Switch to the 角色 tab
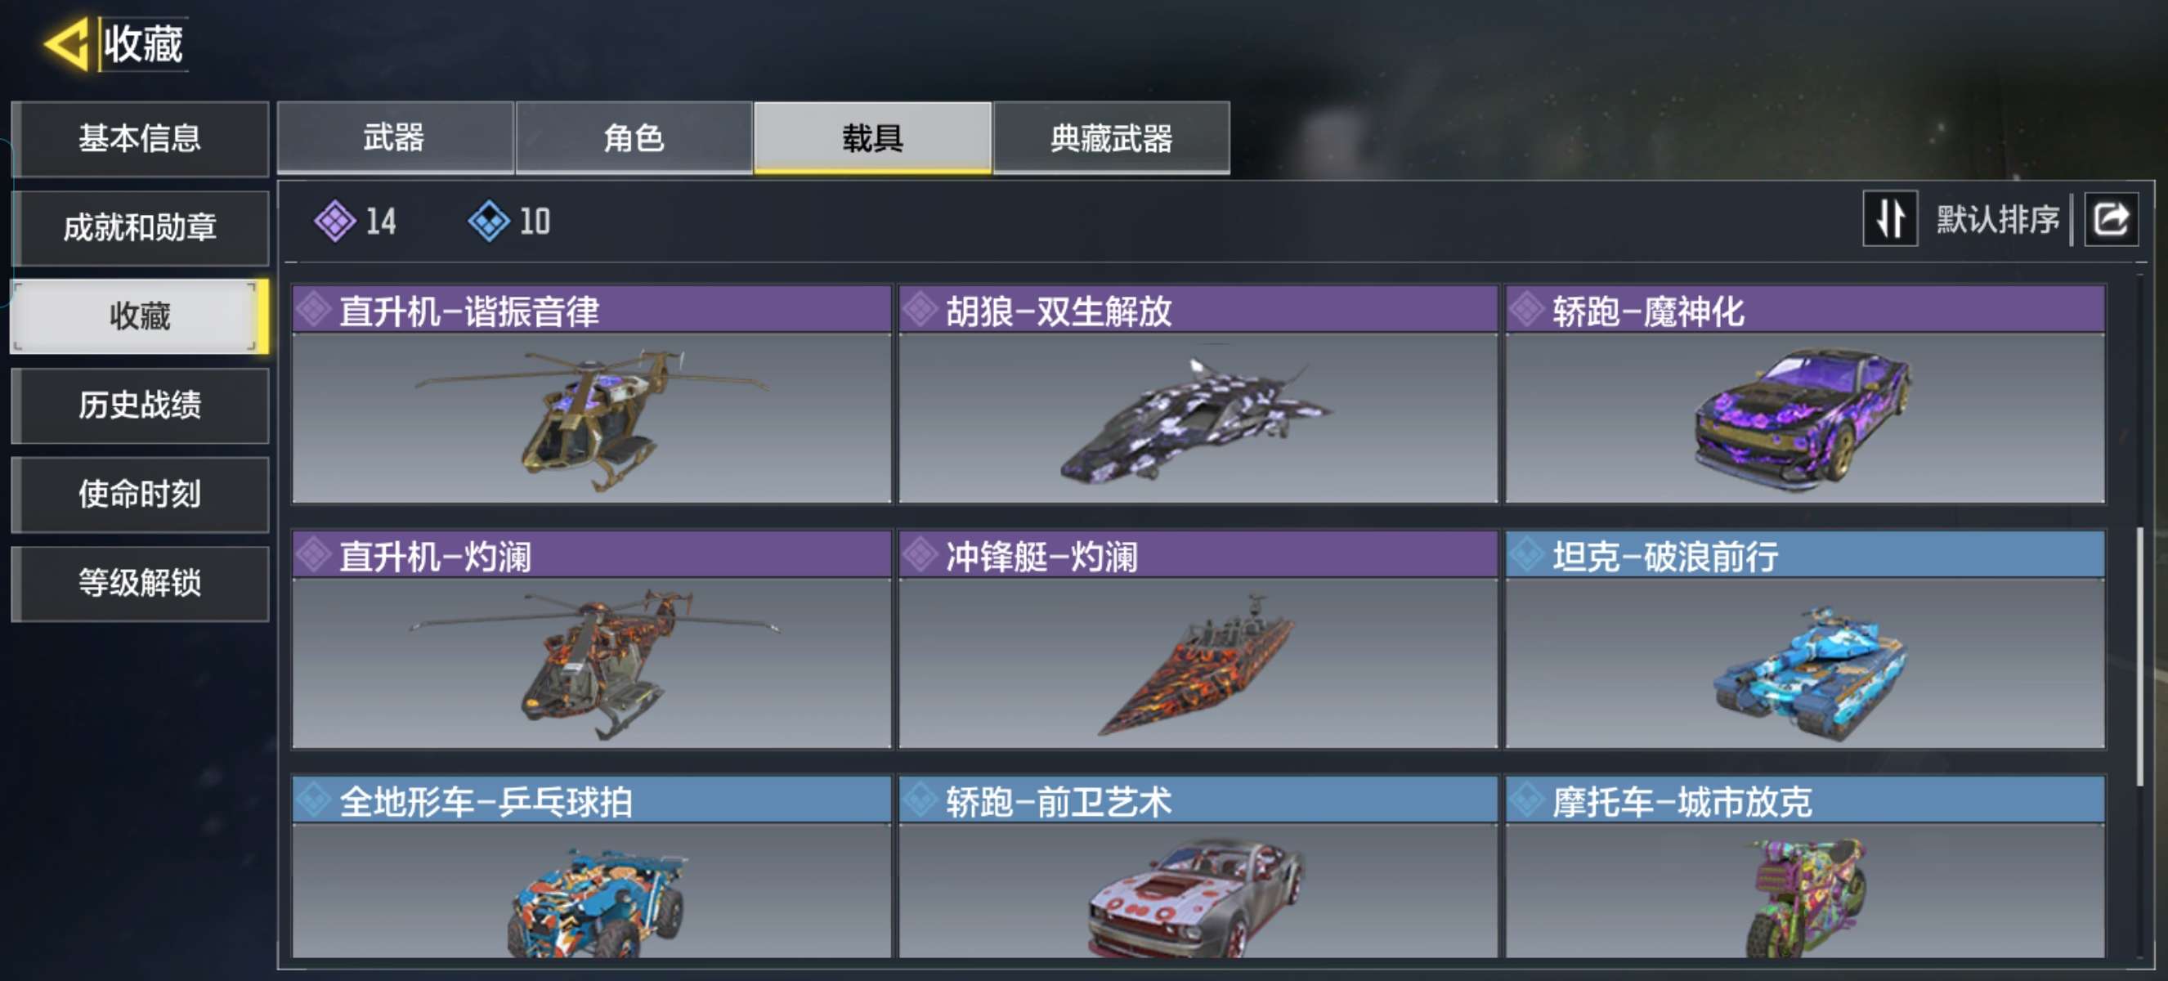2168x981 pixels. [634, 138]
